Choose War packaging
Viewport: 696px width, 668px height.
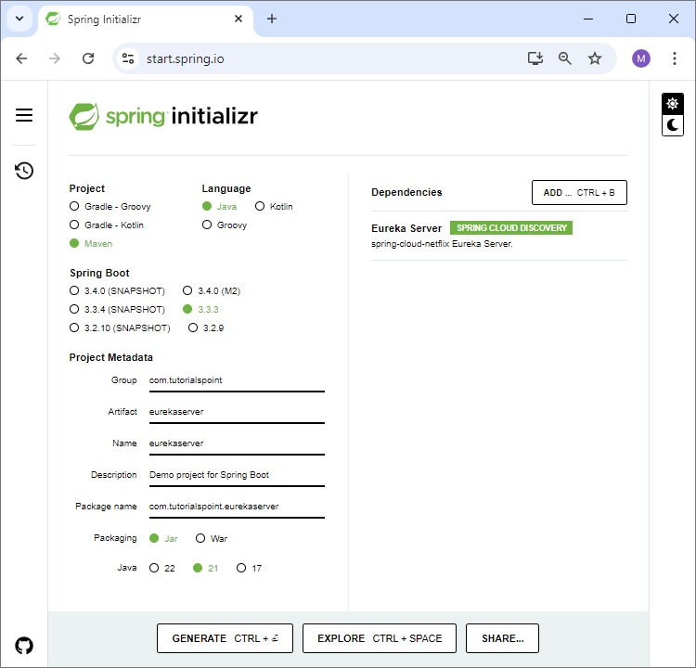(x=212, y=538)
